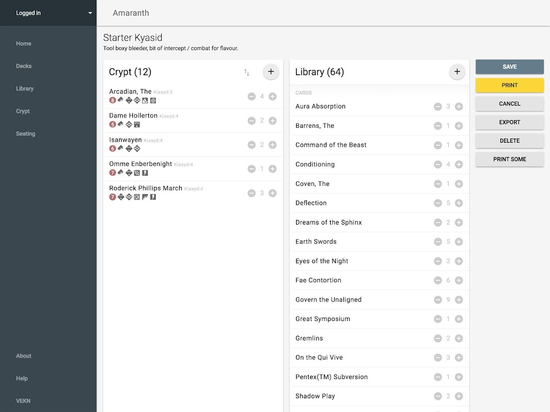The width and height of the screenshot is (550, 412).
Task: Increase On the Qui Vive count
Action: (459, 357)
